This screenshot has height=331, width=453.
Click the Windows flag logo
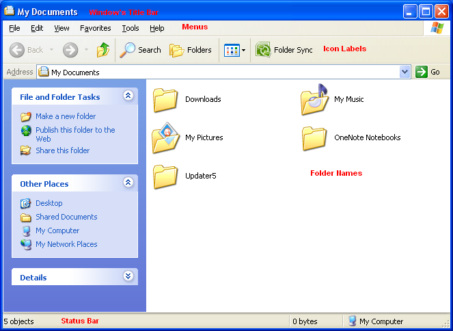[x=437, y=28]
